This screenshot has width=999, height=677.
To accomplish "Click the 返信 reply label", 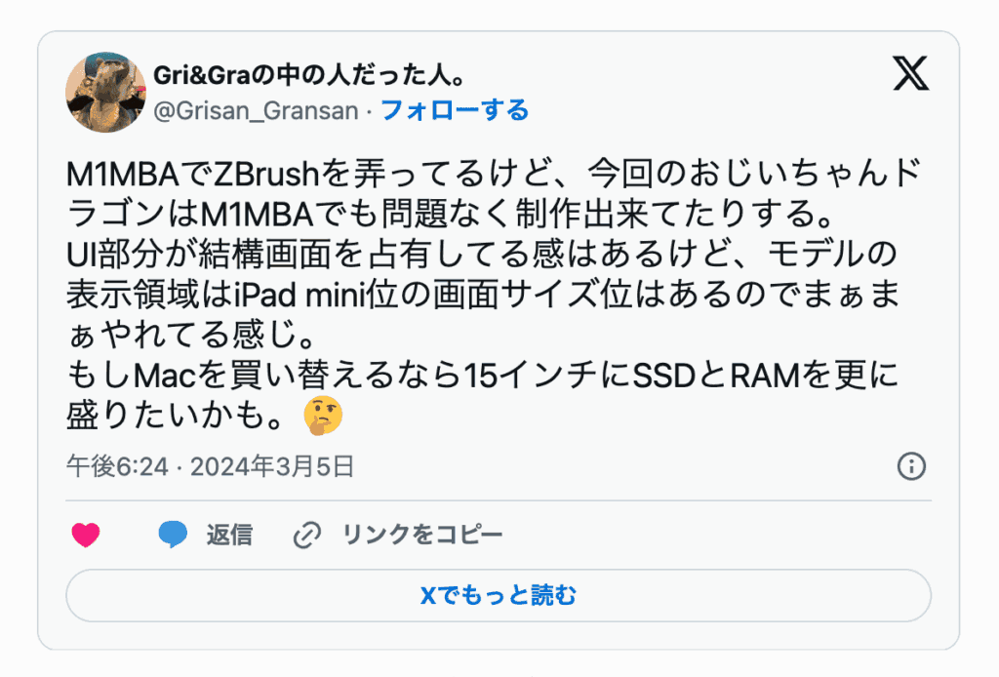I will point(229,535).
